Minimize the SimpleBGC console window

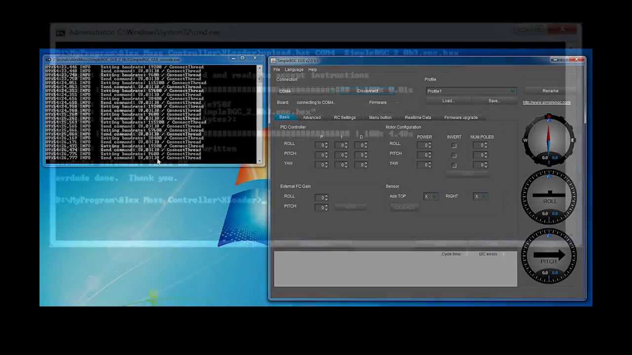point(234,58)
